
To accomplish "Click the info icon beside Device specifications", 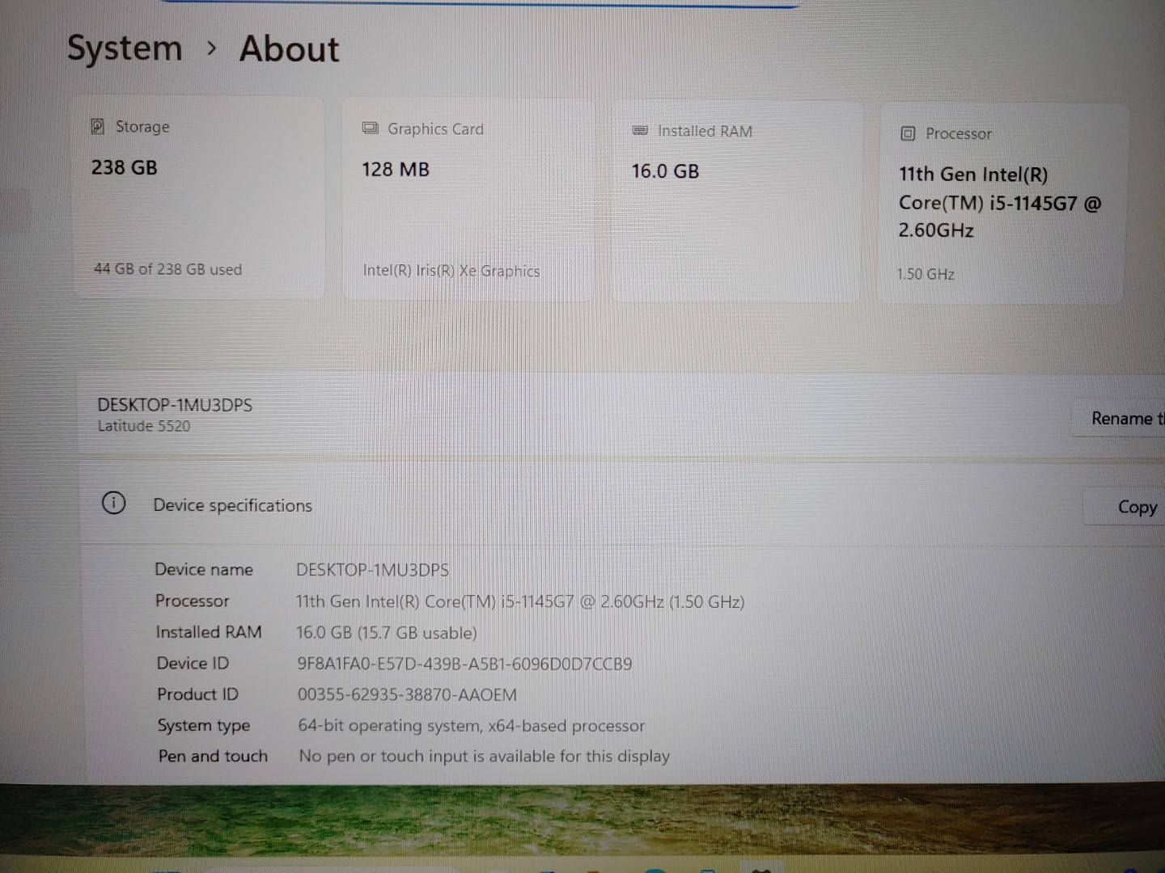I will tap(114, 504).
